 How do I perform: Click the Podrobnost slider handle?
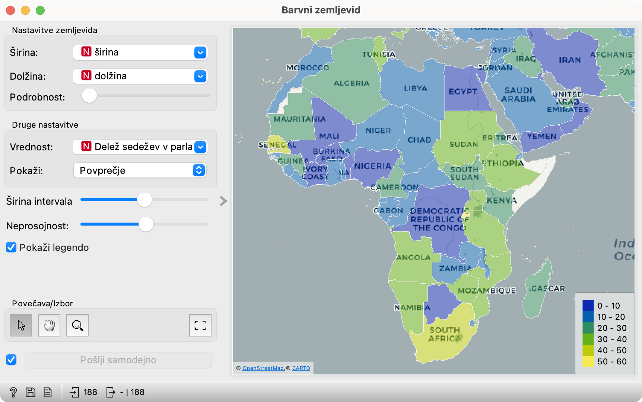tap(89, 95)
